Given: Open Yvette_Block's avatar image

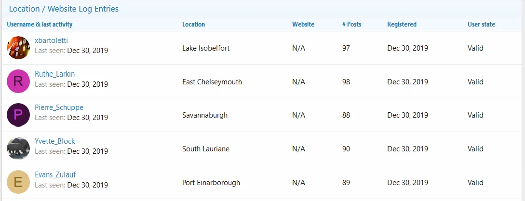Looking at the screenshot, I should pyautogui.click(x=18, y=148).
